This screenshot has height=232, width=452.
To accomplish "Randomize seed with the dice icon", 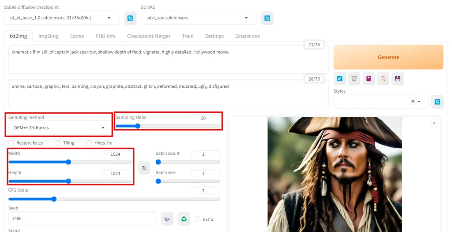I will point(167,219).
